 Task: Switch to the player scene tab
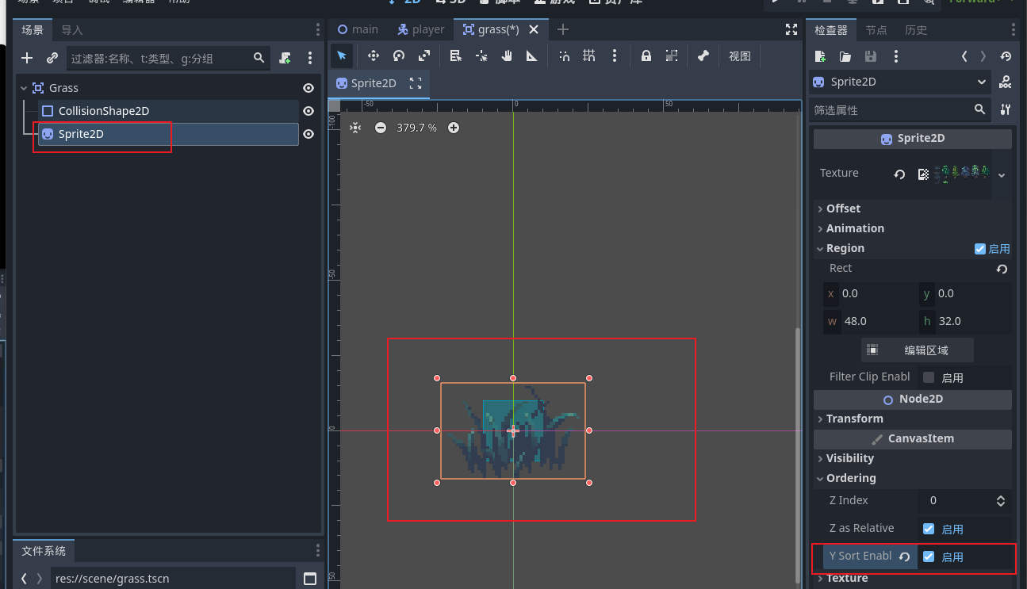(420, 29)
